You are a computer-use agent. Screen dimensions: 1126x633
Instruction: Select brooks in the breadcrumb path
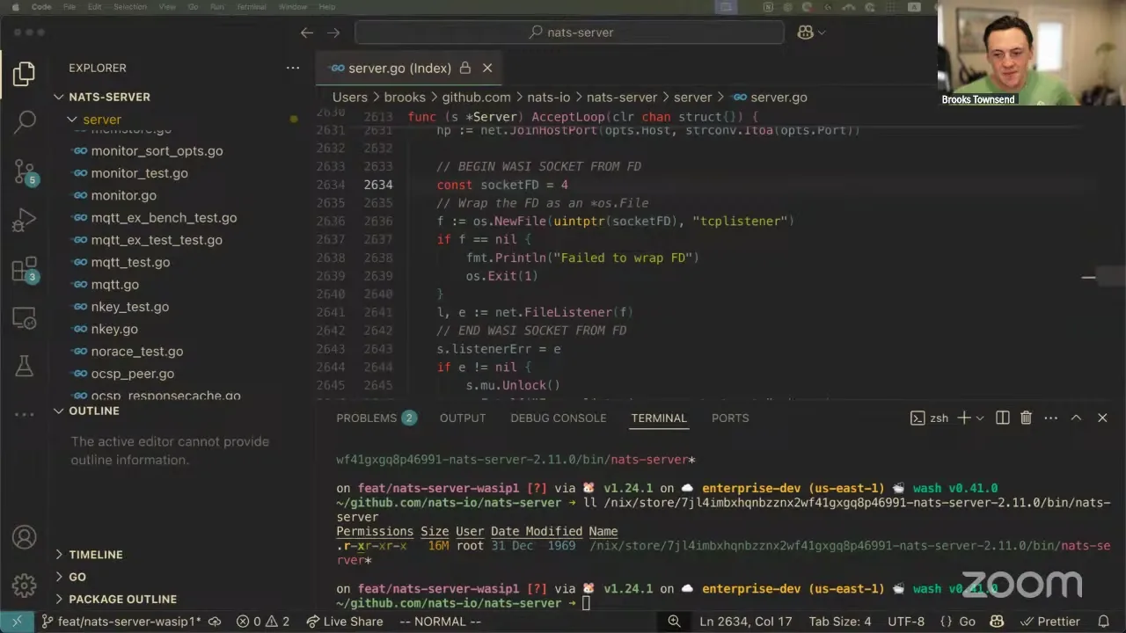point(405,98)
